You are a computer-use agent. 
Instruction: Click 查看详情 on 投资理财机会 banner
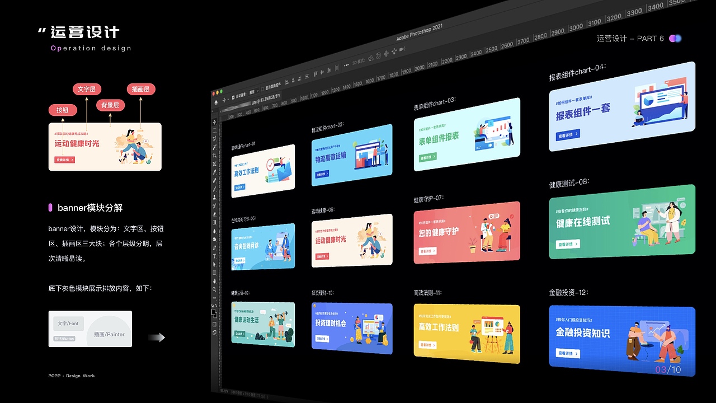pyautogui.click(x=322, y=339)
